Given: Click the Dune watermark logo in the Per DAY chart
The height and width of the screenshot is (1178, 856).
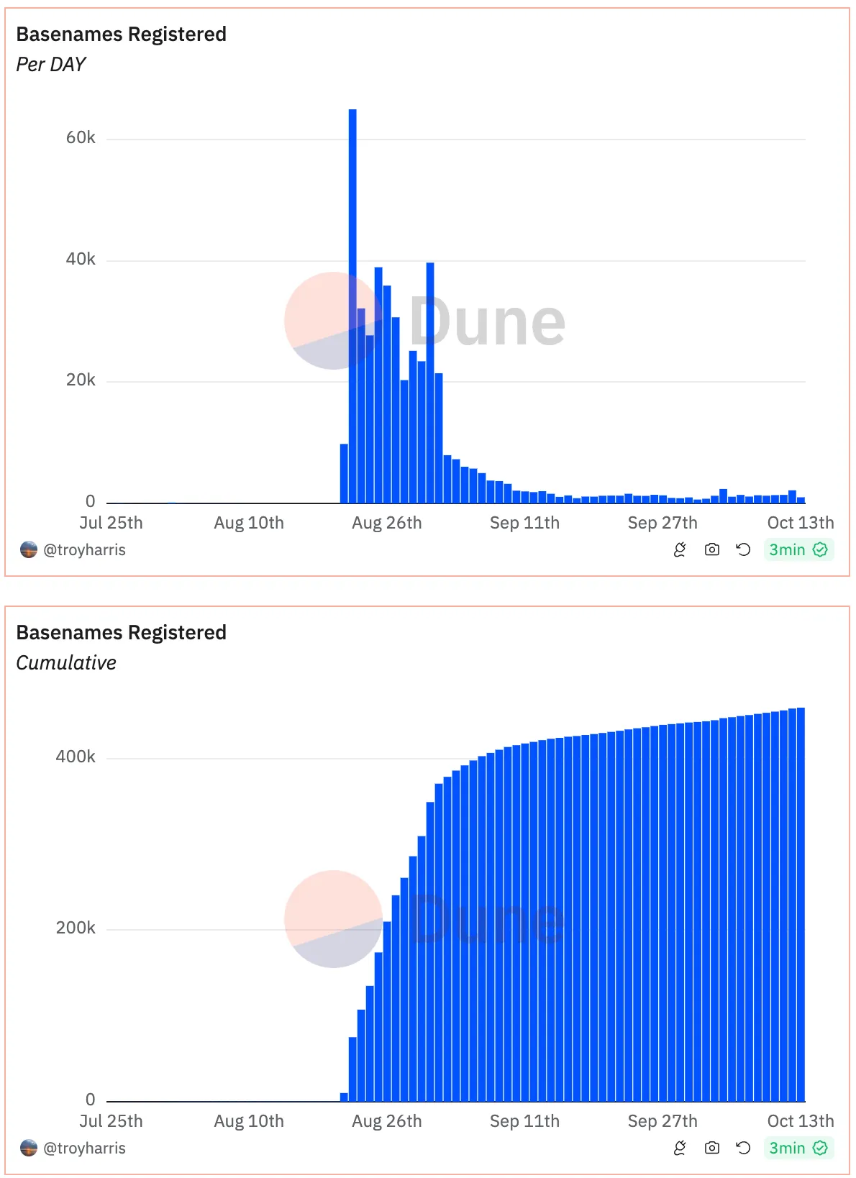Looking at the screenshot, I should (424, 321).
